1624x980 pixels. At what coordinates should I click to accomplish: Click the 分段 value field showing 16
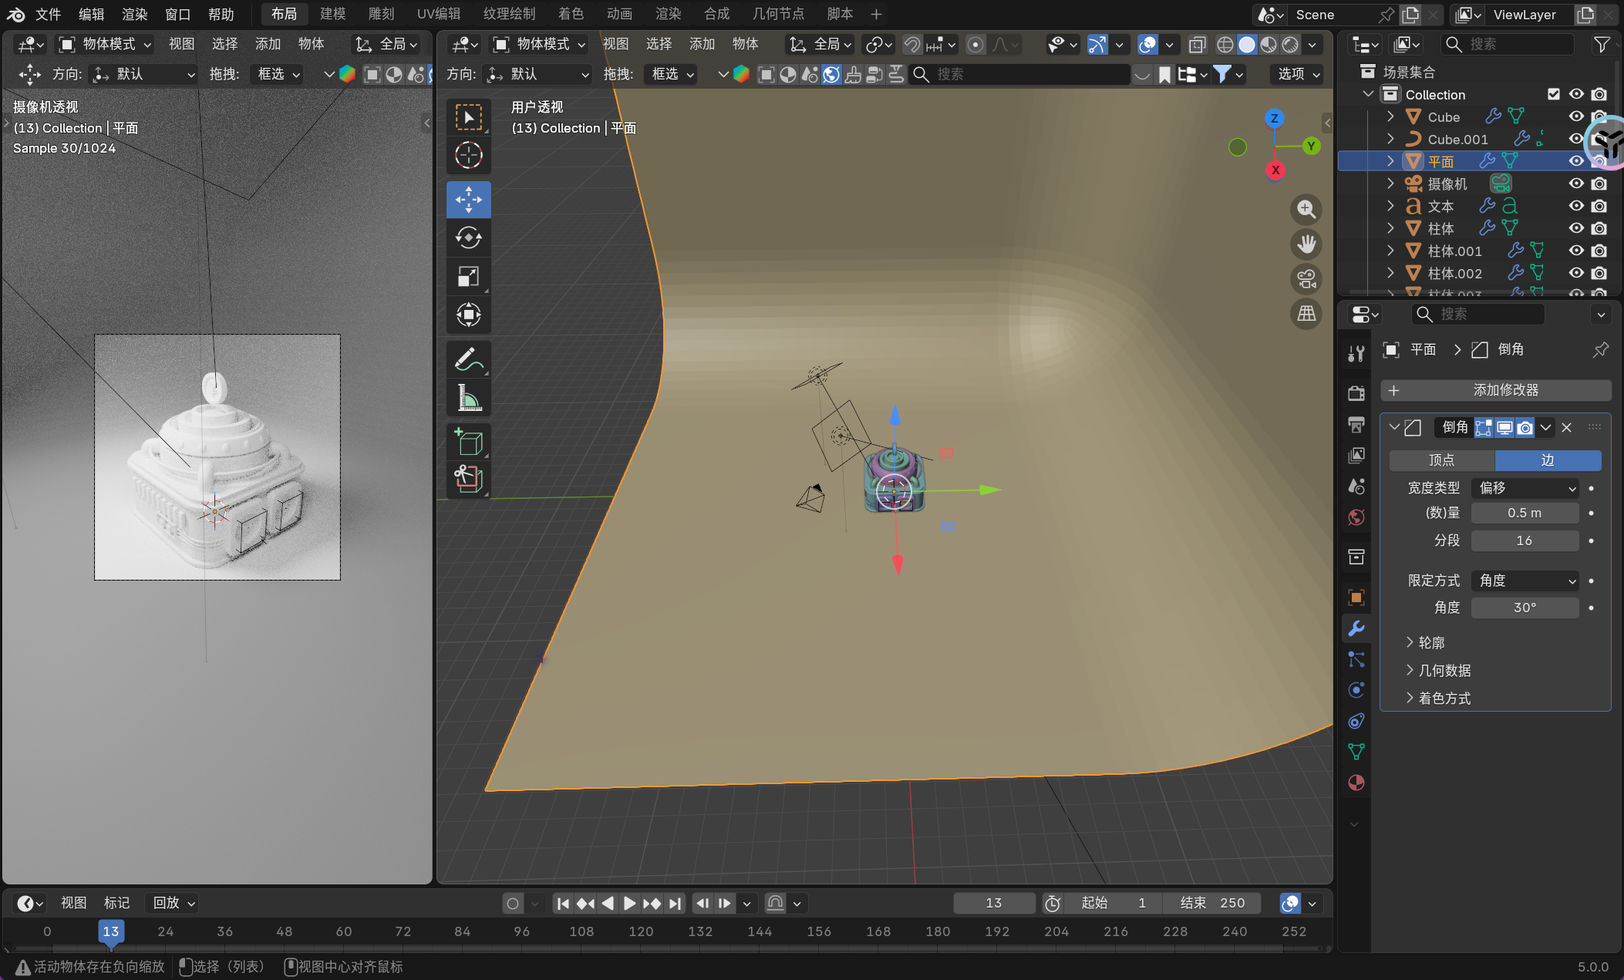point(1524,541)
